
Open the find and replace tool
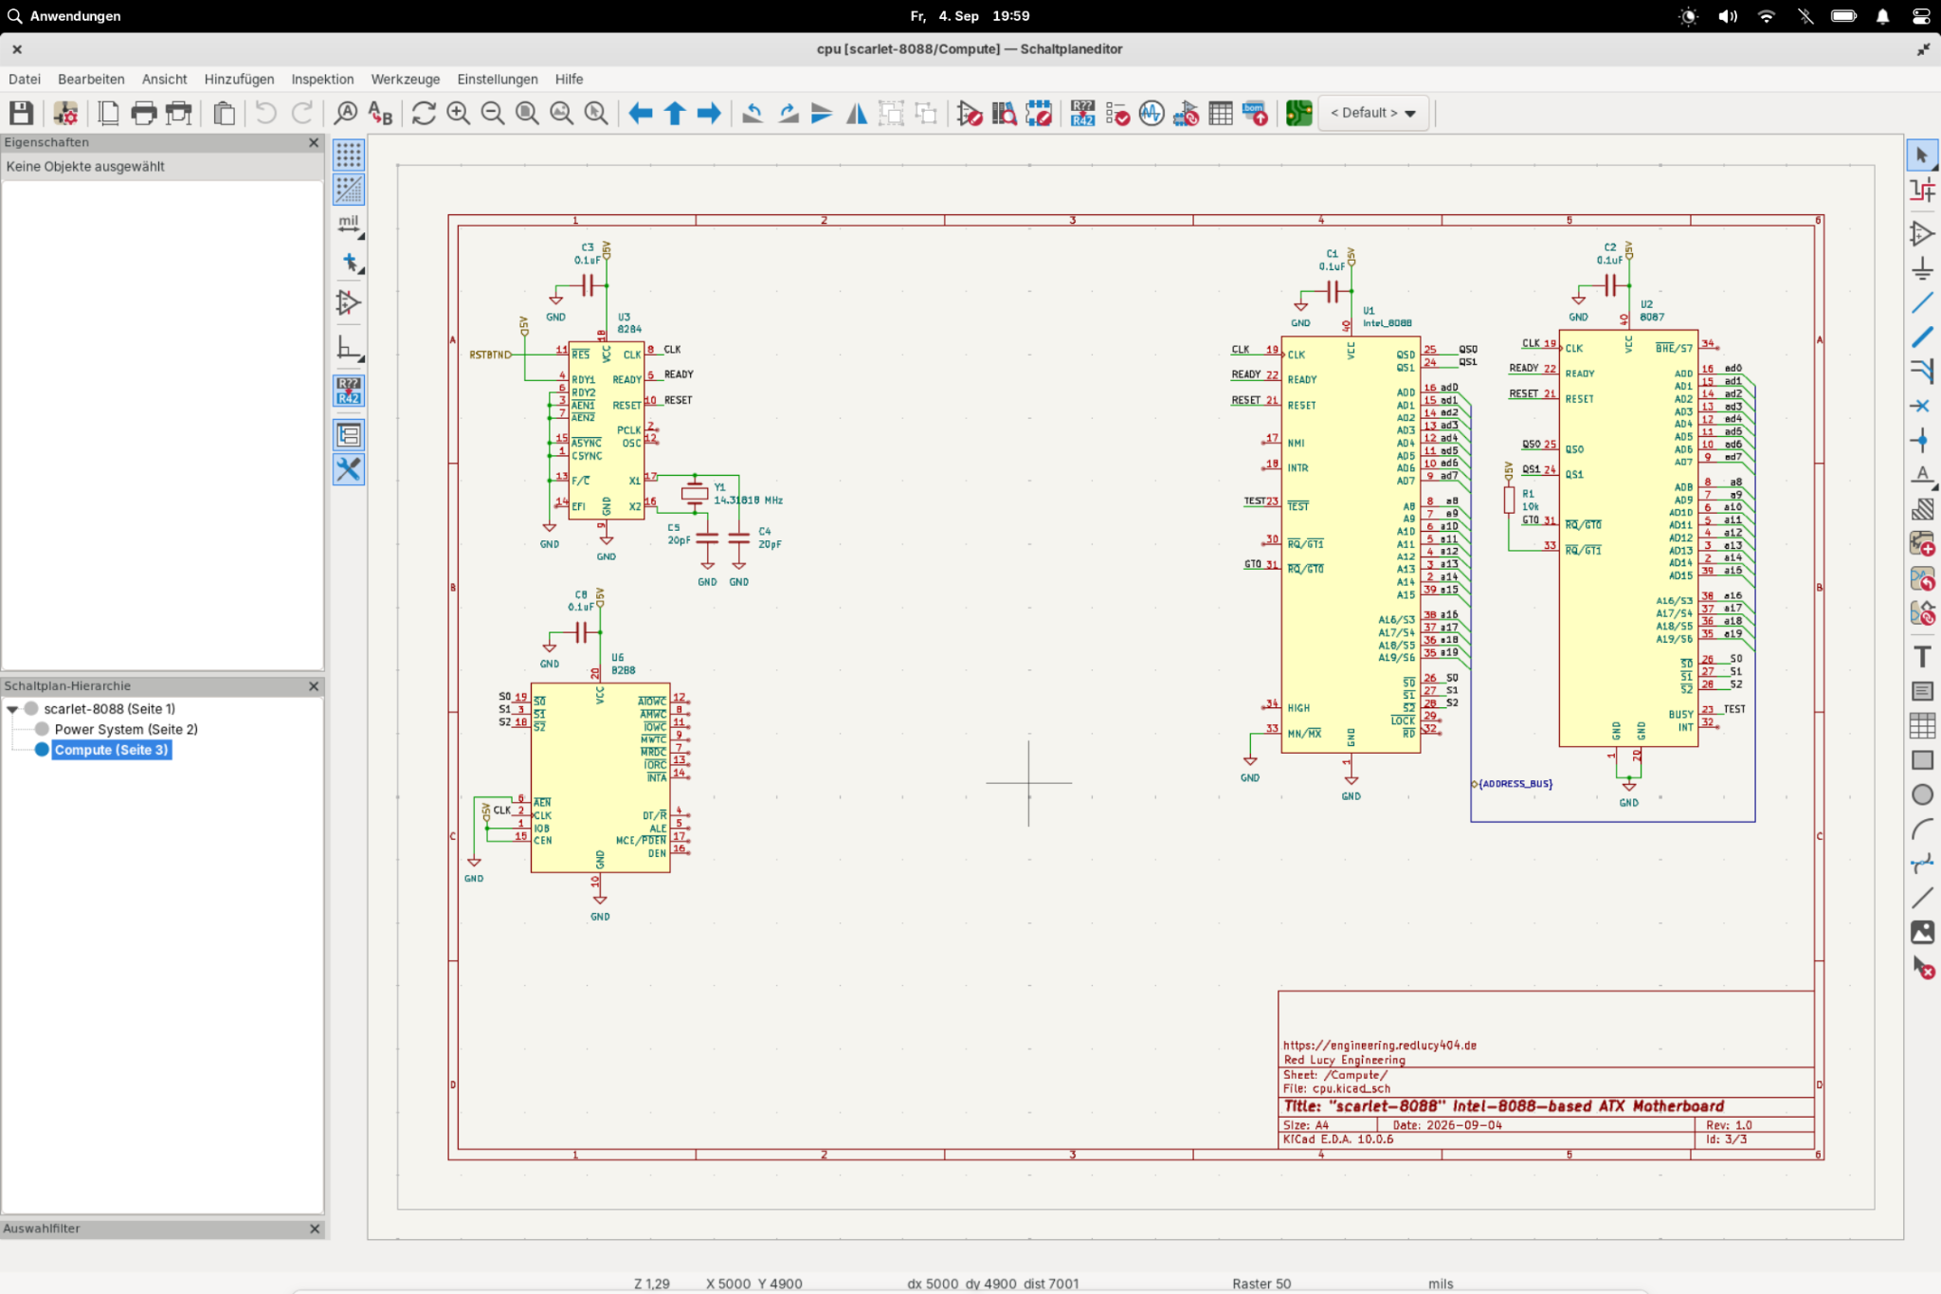click(x=380, y=113)
